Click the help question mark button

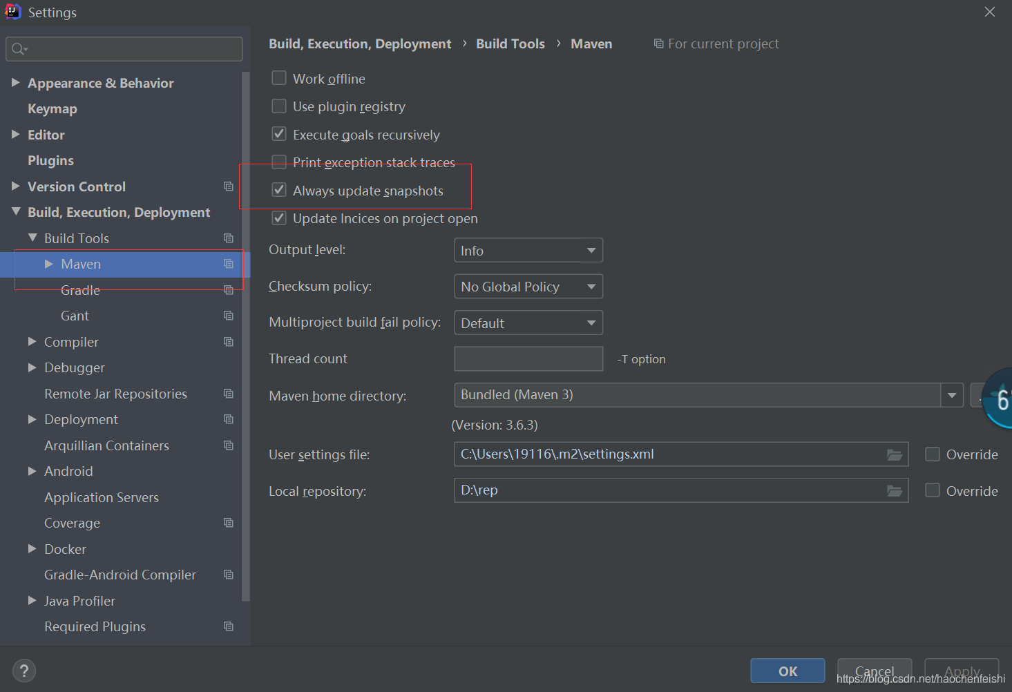point(24,671)
